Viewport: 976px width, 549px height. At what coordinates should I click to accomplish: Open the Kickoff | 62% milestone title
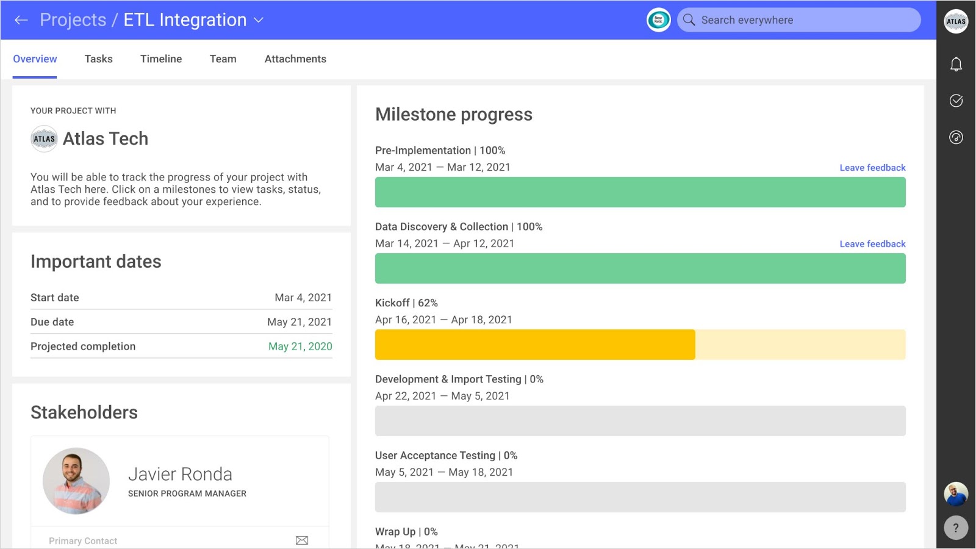pos(406,303)
